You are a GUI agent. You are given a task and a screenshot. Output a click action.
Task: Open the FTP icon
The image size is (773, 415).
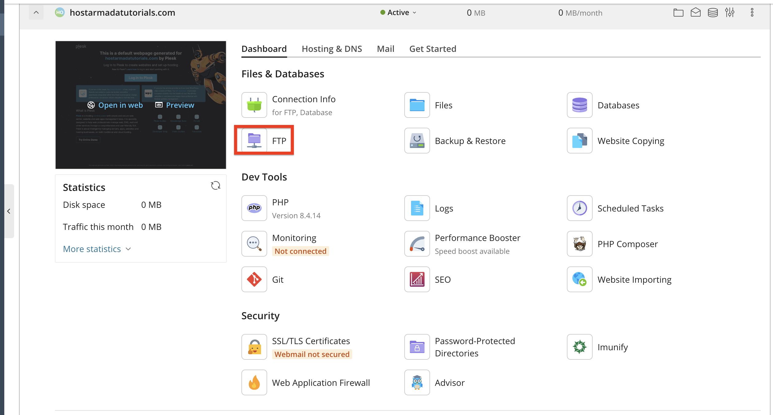tap(254, 141)
